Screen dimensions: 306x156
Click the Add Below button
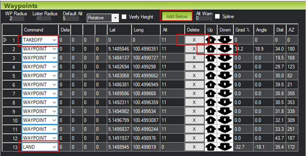tap(177, 16)
